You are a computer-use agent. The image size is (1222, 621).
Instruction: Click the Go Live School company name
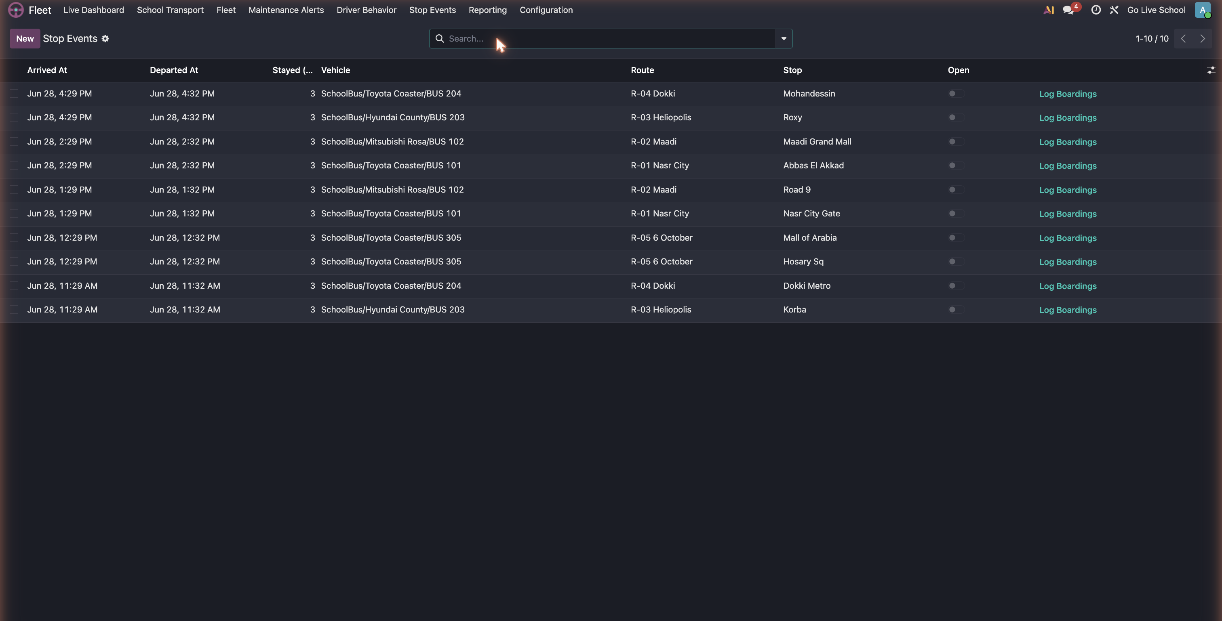pyautogui.click(x=1156, y=10)
